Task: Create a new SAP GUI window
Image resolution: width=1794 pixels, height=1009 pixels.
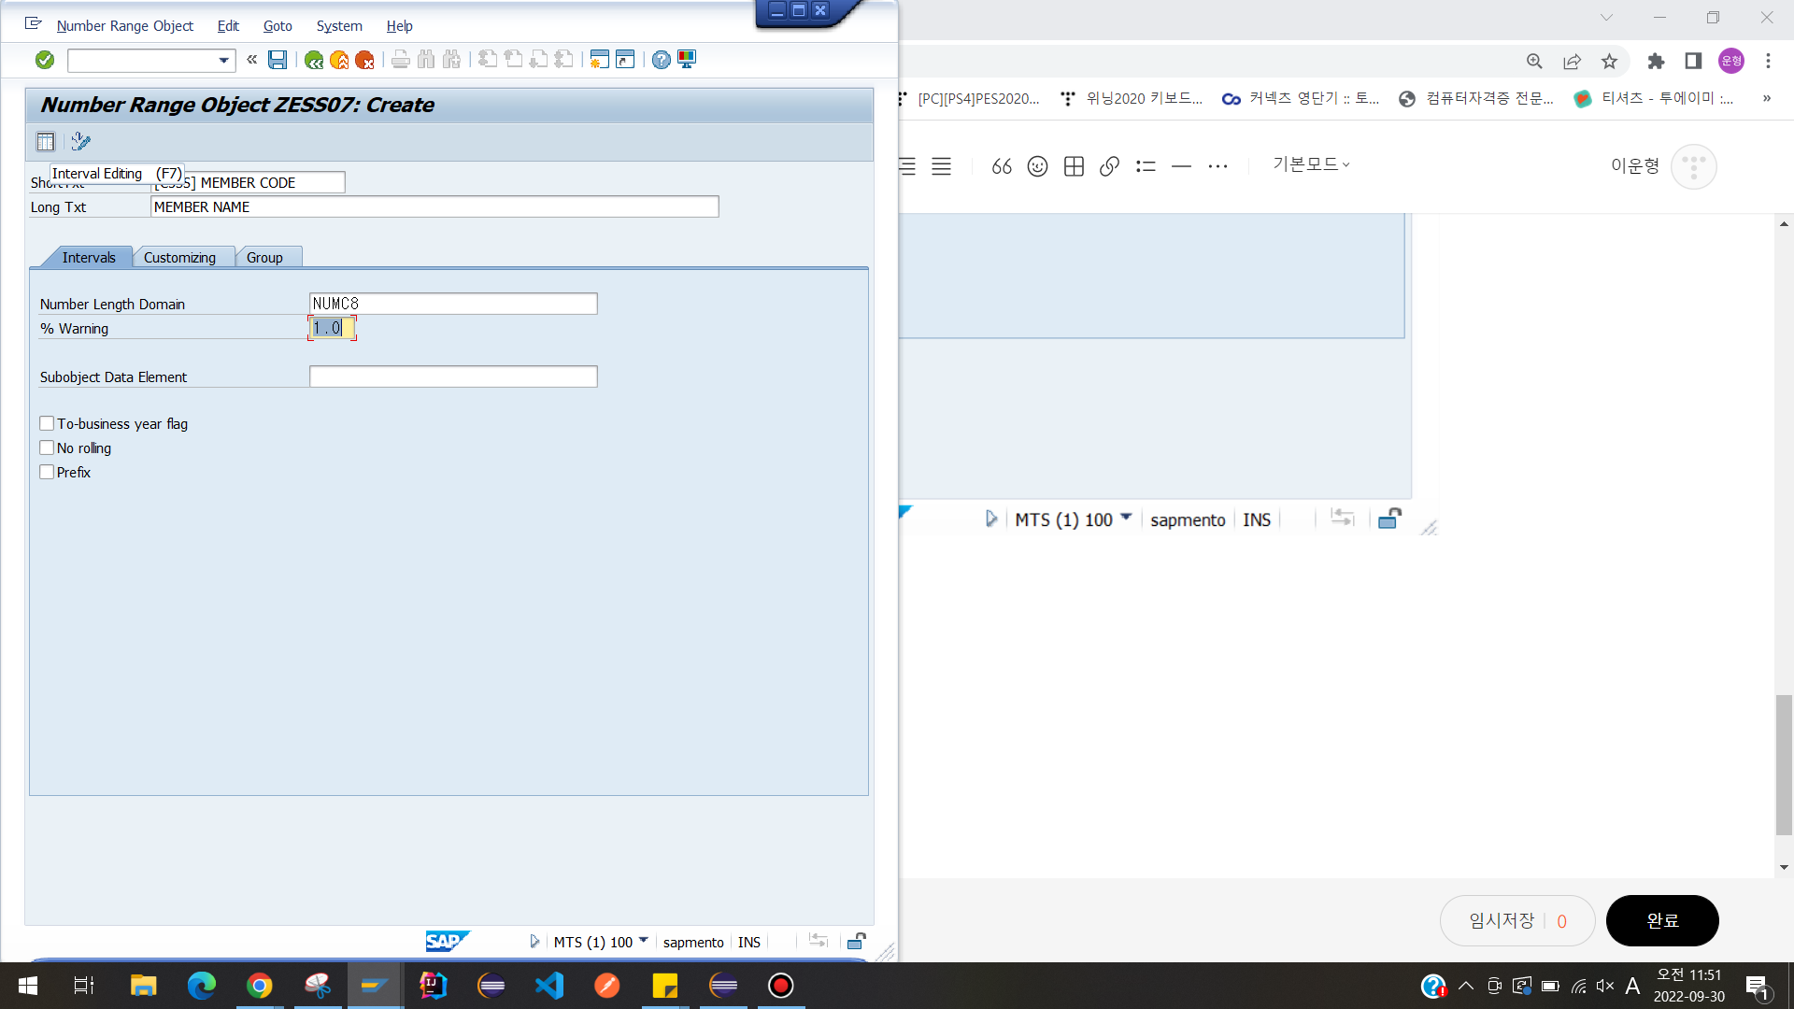Action: tap(599, 60)
